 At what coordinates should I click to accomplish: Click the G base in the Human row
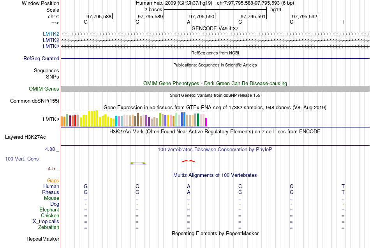click(86, 186)
